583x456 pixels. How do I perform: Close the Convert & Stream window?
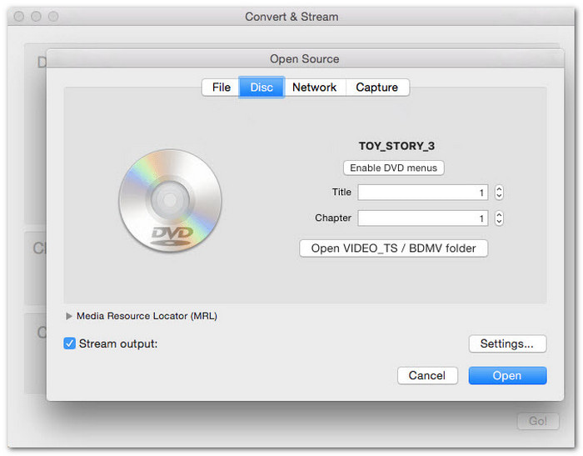pyautogui.click(x=18, y=17)
